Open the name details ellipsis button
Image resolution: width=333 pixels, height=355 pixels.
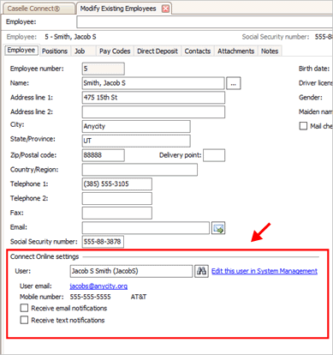click(x=234, y=83)
